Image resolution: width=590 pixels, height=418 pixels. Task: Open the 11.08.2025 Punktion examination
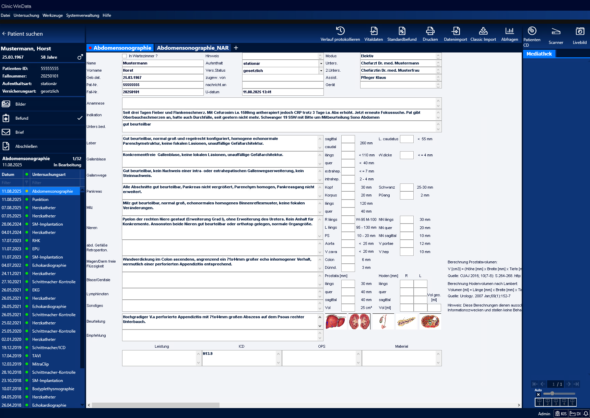(40, 200)
